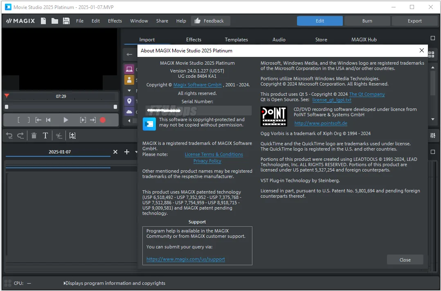The image size is (441, 291).
Task: Open the Privacy Policy link
Action: tap(207, 161)
